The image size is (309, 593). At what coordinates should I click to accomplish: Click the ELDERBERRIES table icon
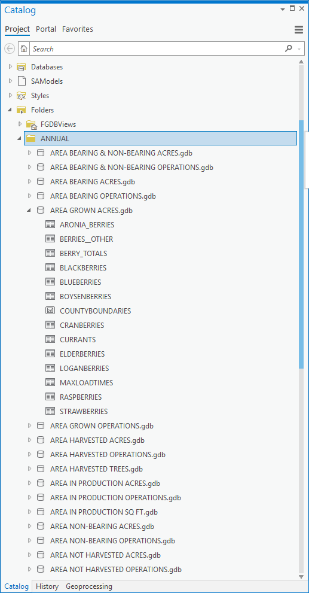50,354
